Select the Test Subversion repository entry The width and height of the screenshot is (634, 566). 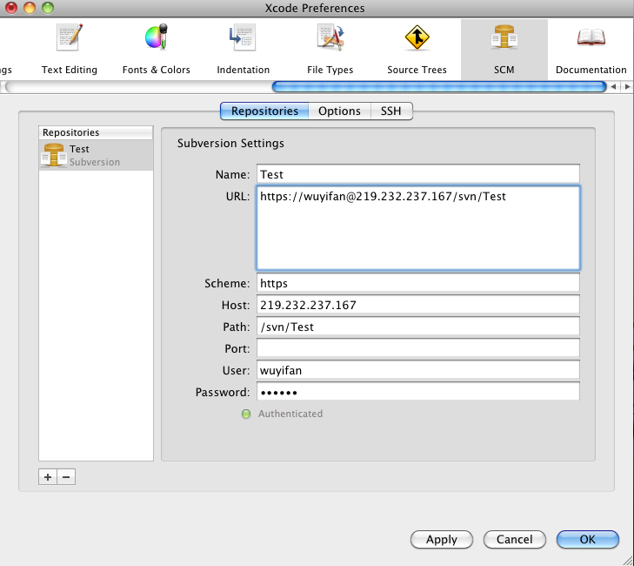(96, 156)
